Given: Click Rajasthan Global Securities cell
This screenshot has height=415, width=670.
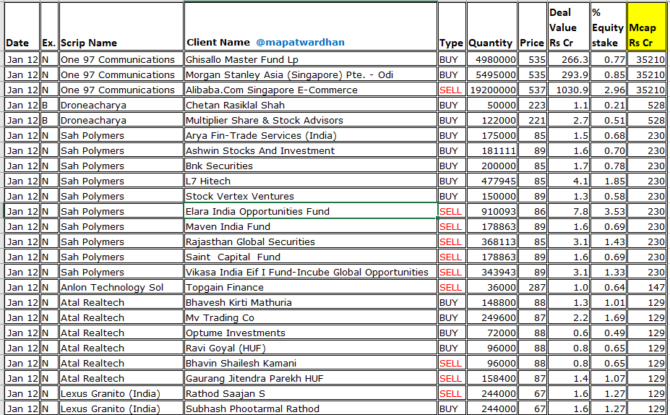Looking at the screenshot, I should (311, 241).
